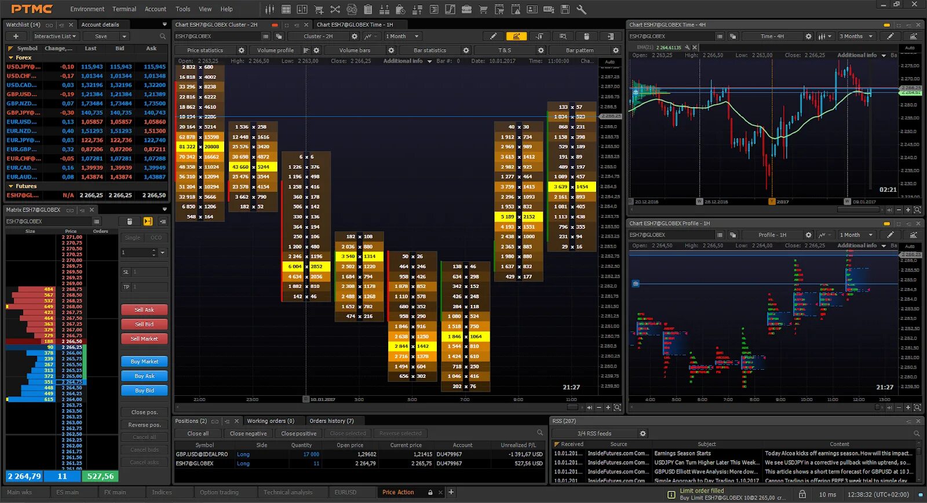The width and height of the screenshot is (927, 503).
Task: Select pencil drawing tool in Cluster 2H chart
Action: (x=493, y=36)
